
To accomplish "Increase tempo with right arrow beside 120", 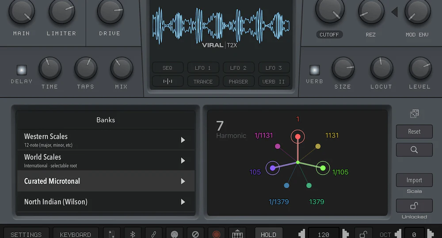I will point(345,234).
